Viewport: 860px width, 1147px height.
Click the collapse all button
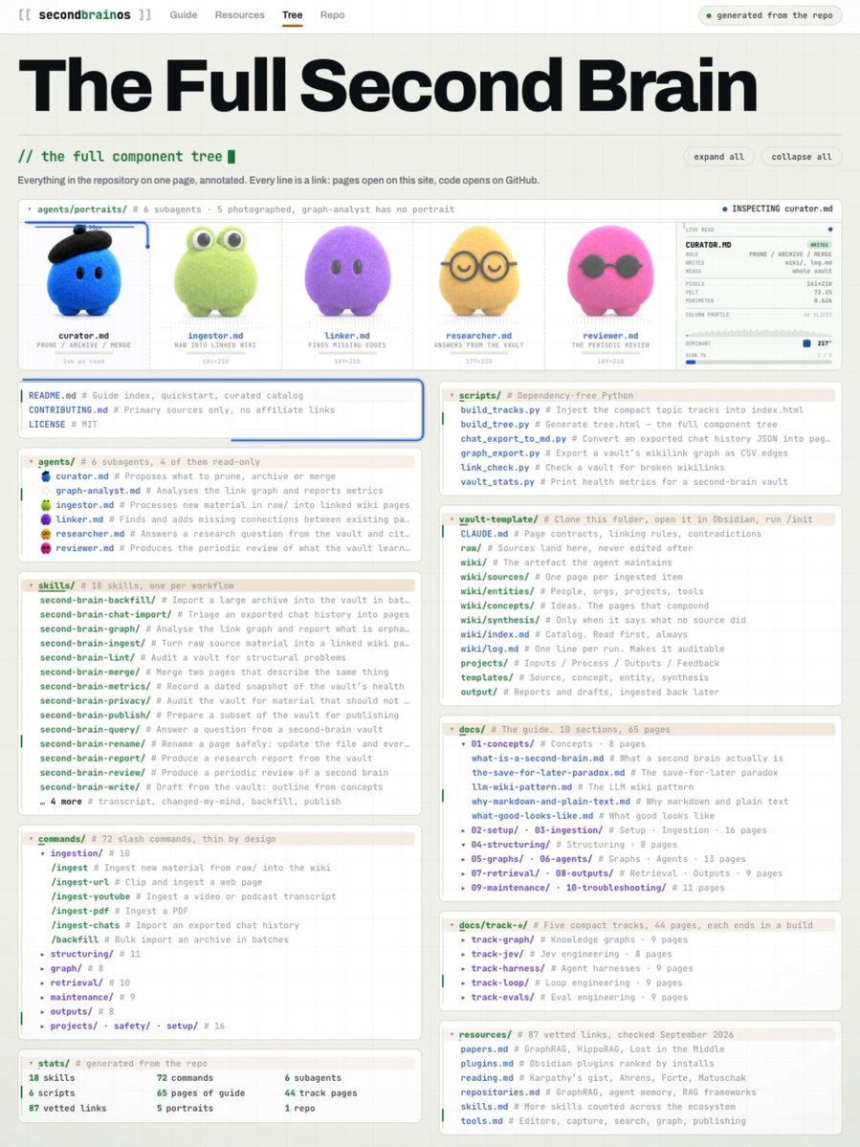tap(802, 157)
